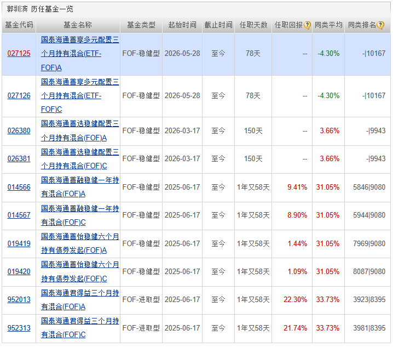The width and height of the screenshot is (393, 347).
Task: Click the 2026-03-17 start date in row 026380
Action: (182, 131)
